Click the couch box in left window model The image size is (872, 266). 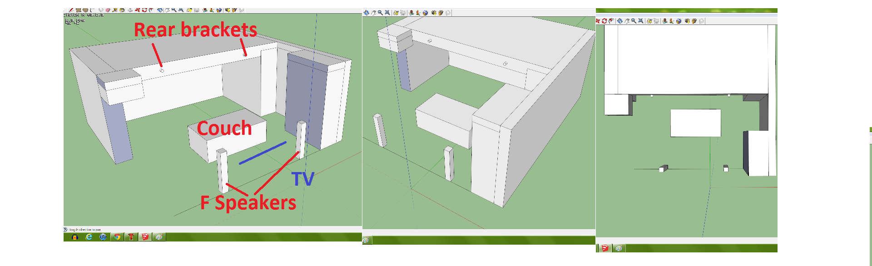click(227, 135)
